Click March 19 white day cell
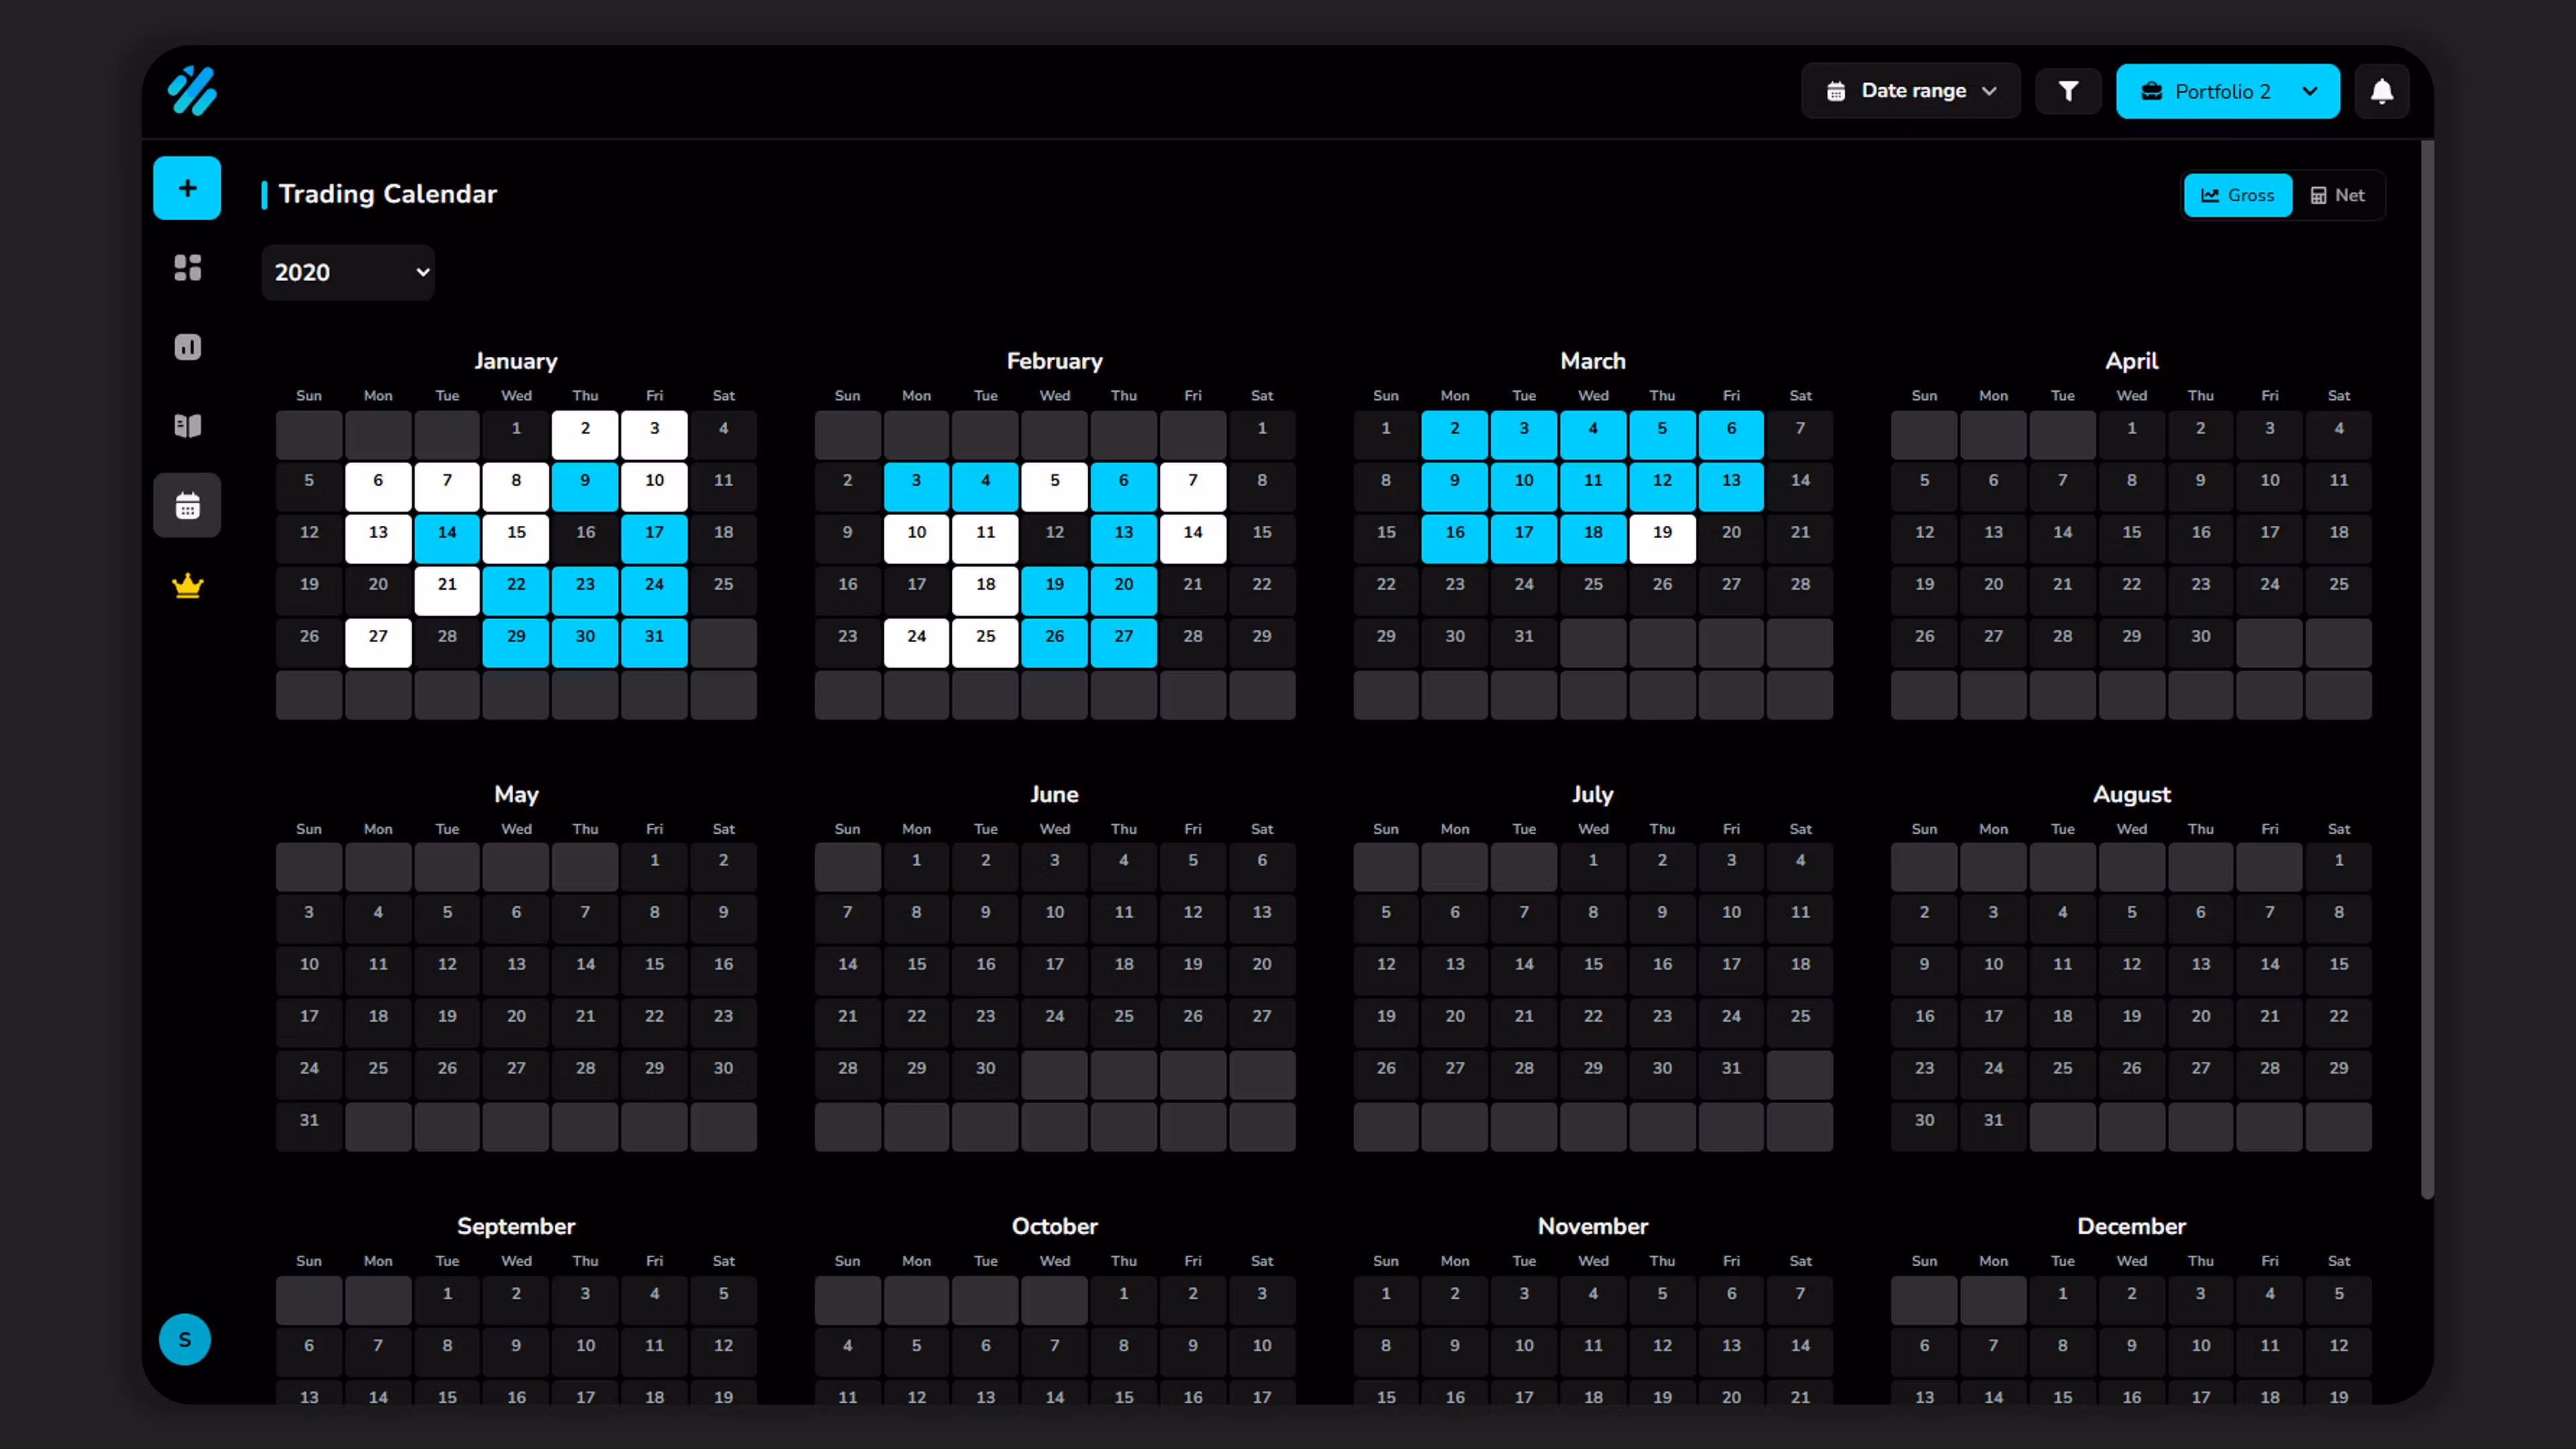The width and height of the screenshot is (2576, 1449). [x=1662, y=538]
